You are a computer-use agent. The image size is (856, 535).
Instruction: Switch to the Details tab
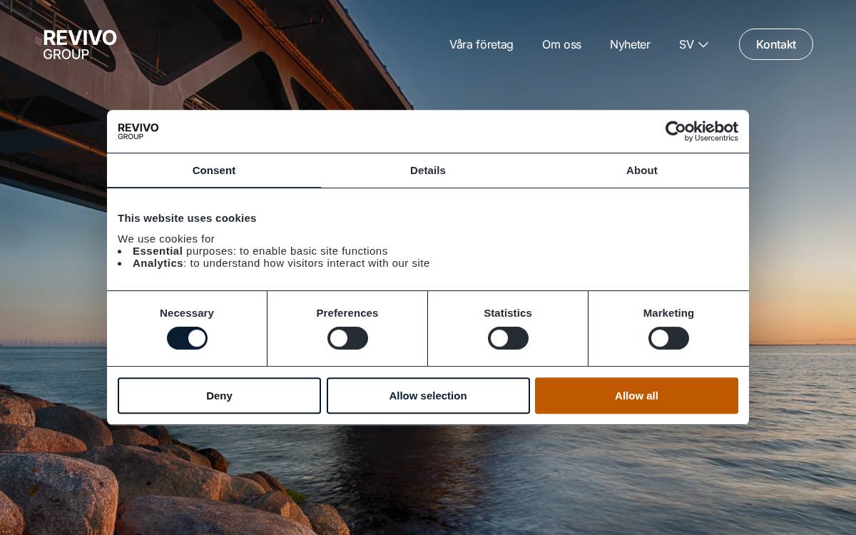click(x=428, y=170)
